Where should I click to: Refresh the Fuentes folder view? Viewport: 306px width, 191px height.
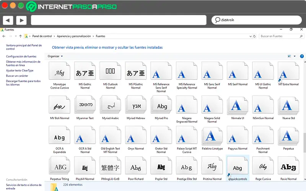pyautogui.click(x=254, y=36)
